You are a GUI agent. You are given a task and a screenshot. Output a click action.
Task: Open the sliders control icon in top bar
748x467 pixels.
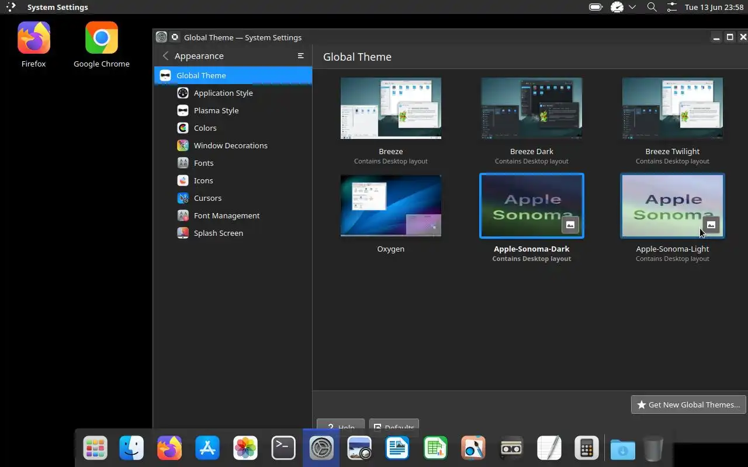[672, 7]
